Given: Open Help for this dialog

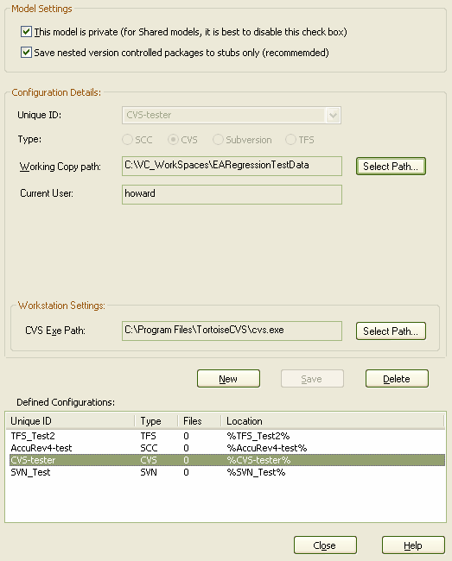Looking at the screenshot, I should [413, 545].
